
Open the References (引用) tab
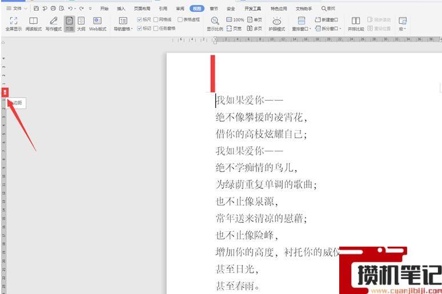point(163,9)
